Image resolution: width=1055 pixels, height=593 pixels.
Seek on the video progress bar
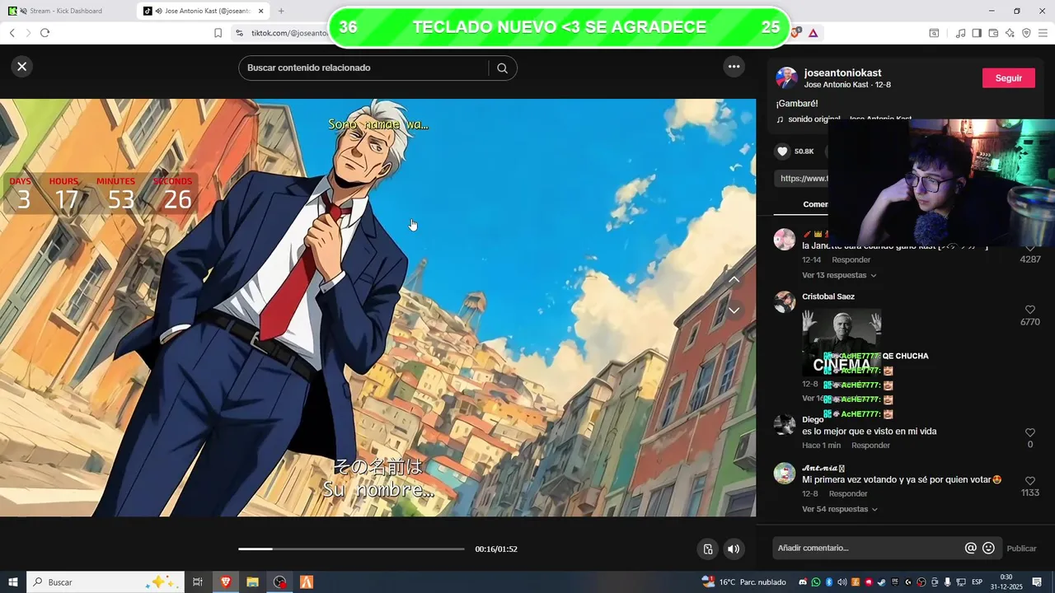click(x=351, y=549)
